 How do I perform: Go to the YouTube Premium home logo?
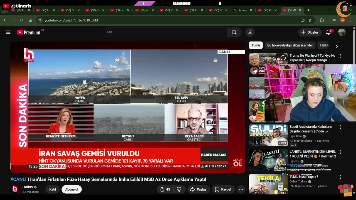point(29,32)
